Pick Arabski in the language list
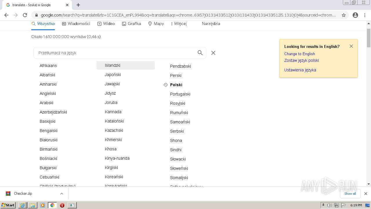Image resolution: width=371 pixels, height=209 pixels. [46, 103]
